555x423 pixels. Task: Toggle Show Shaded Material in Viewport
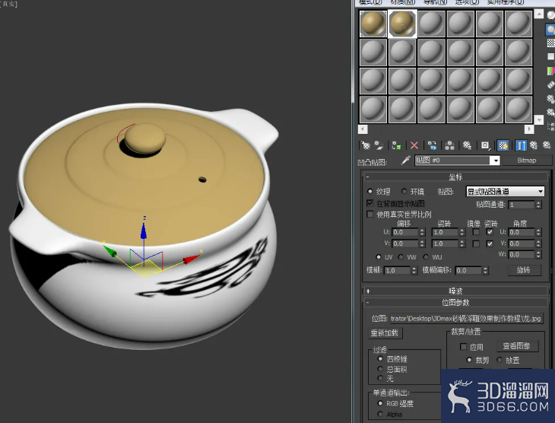point(503,145)
